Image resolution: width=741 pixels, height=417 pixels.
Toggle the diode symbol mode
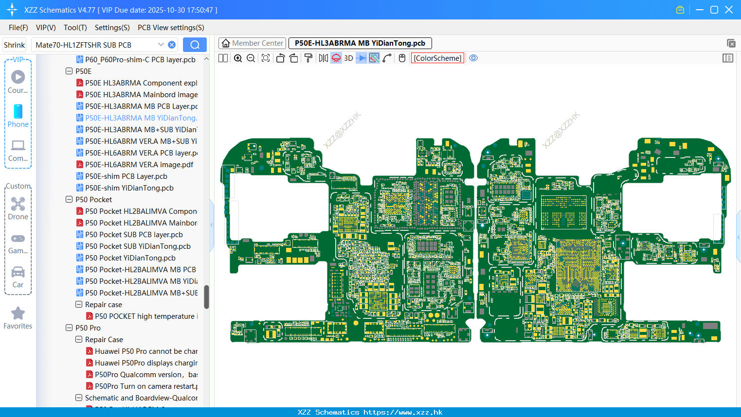pos(361,58)
